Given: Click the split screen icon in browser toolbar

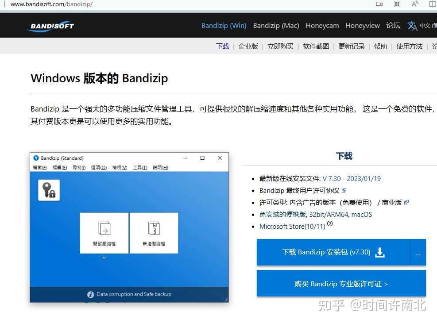Looking at the screenshot, I should tap(433, 4).
